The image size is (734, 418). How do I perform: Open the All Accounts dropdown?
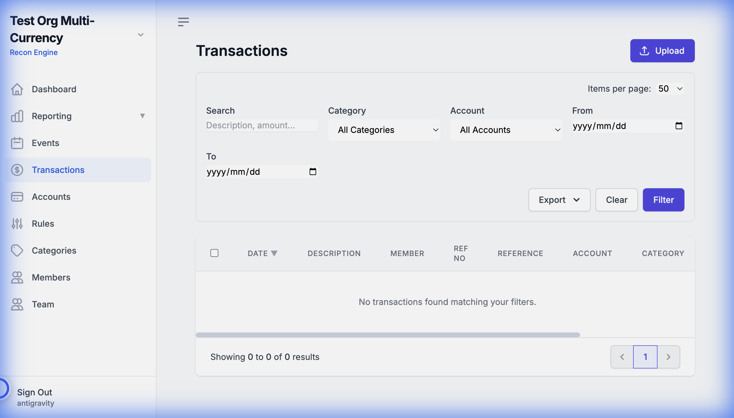506,130
